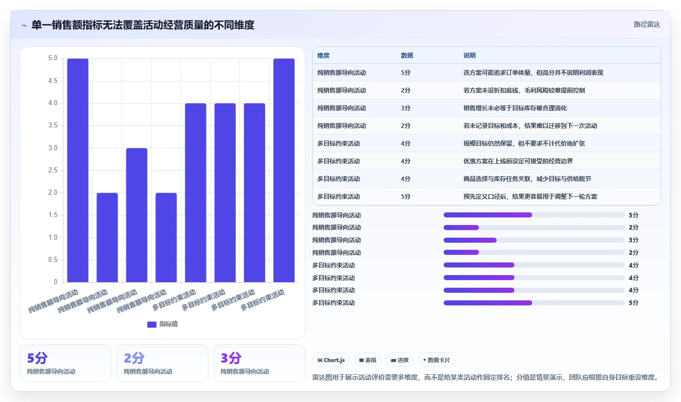
Task: Select the cell 预先定义口径后，结果更容易用于调整下一轮方案
Action: tap(530, 197)
